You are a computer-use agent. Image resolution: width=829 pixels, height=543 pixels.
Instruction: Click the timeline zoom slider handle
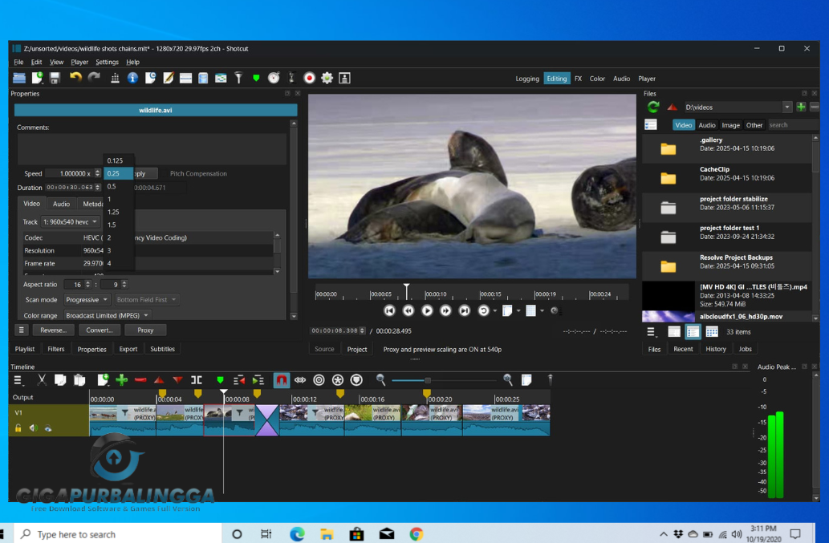click(x=427, y=380)
